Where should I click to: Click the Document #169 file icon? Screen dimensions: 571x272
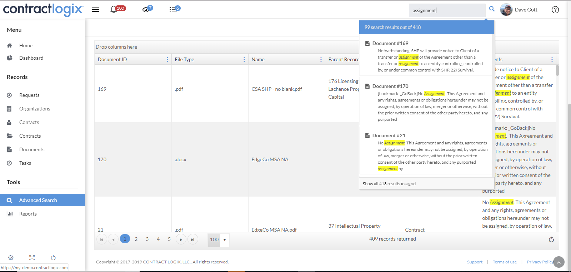click(367, 43)
